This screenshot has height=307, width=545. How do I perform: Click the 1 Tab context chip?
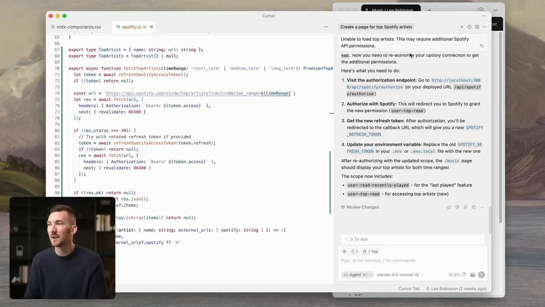(x=371, y=252)
